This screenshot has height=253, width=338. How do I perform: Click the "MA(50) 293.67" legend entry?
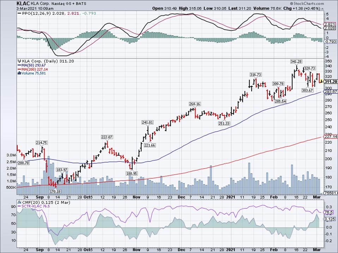pyautogui.click(x=34, y=65)
